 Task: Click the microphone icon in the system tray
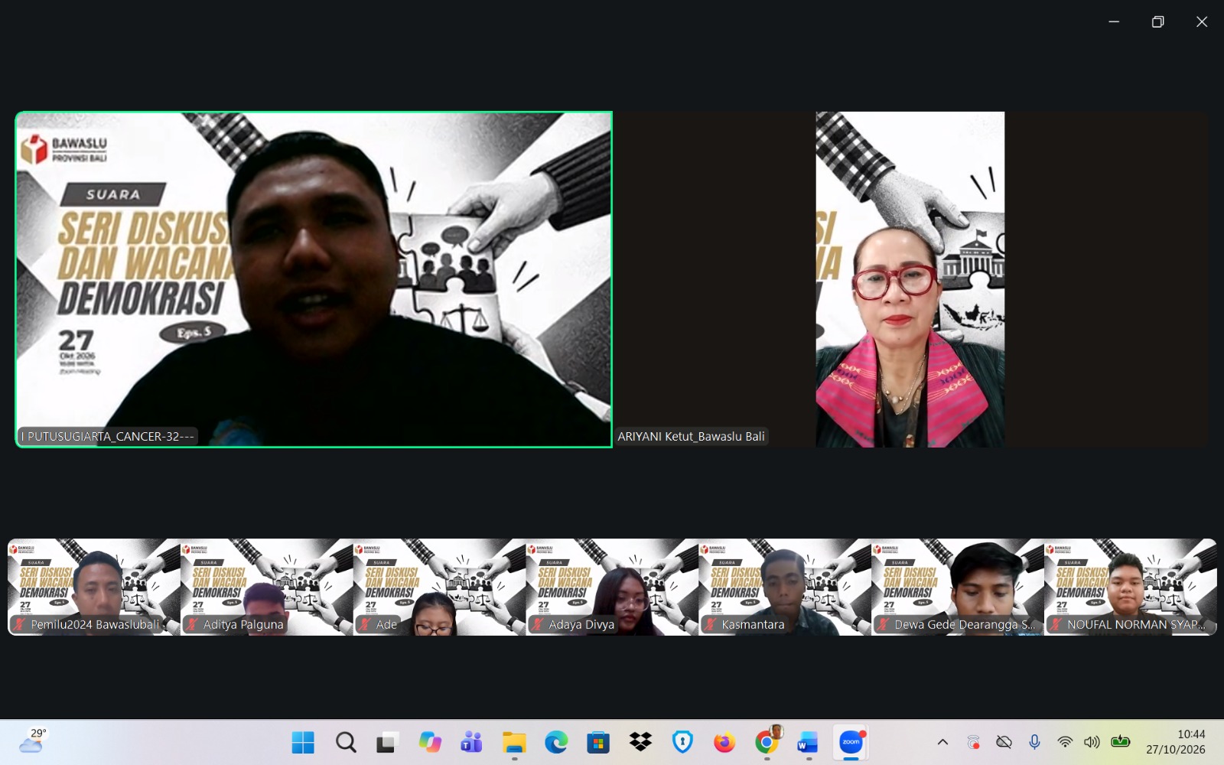point(1034,742)
